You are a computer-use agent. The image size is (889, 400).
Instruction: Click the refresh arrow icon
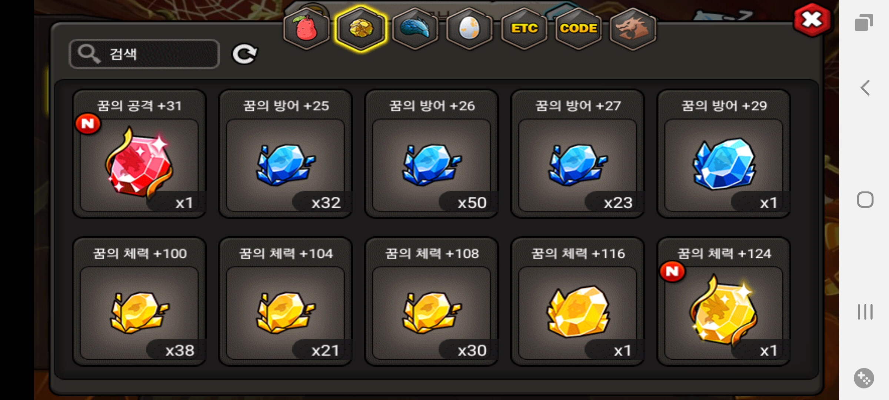[244, 54]
